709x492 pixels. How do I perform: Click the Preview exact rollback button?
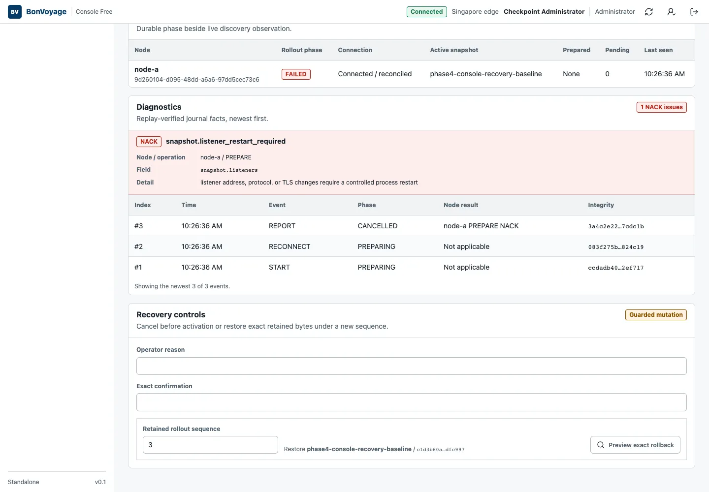(635, 445)
